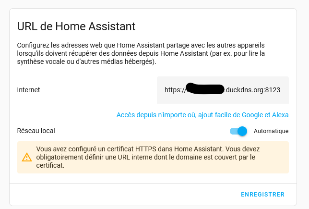
Task: Click the "Configurez les adresses web" description paragraph
Action: pos(141,53)
